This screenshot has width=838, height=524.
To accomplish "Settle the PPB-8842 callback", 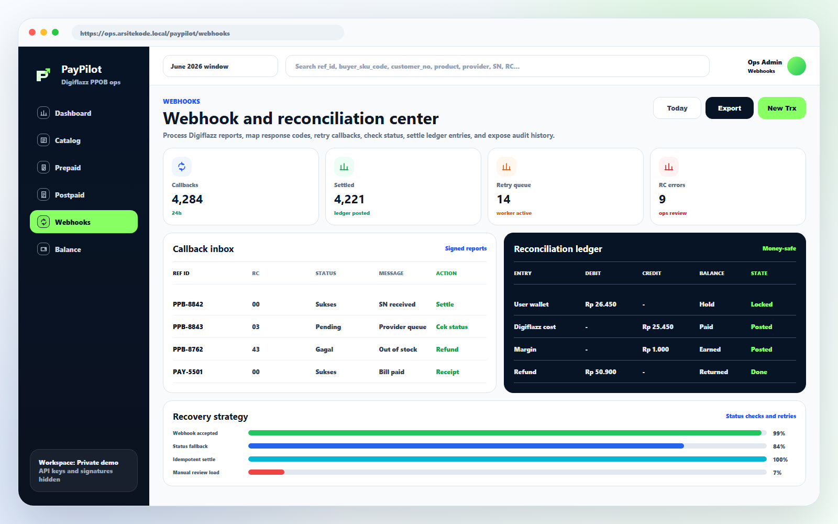I will 445,304.
